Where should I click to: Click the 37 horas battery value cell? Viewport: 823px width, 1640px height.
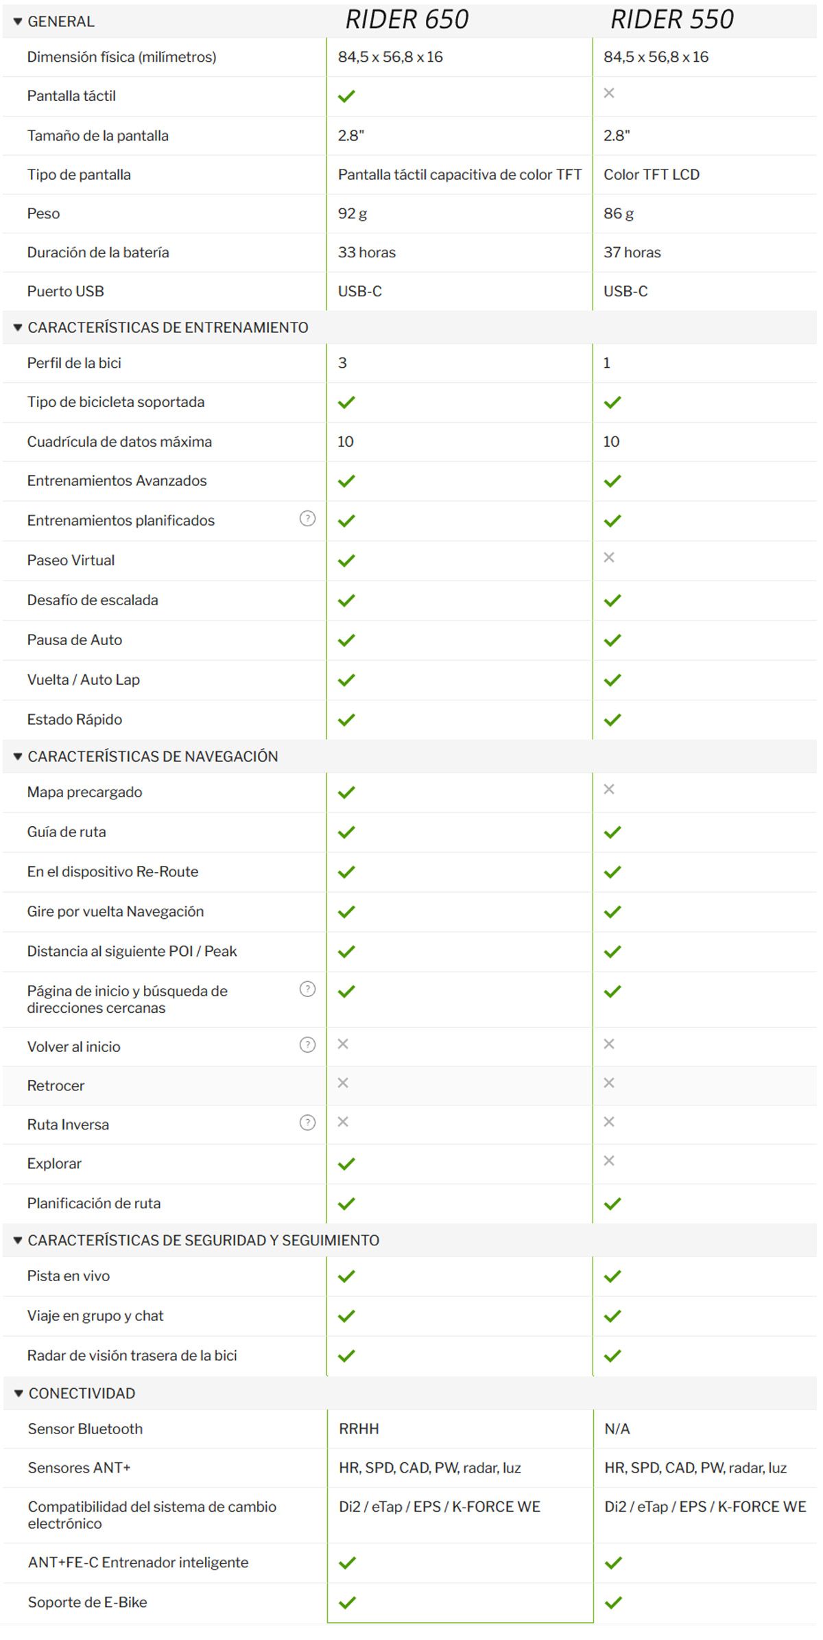pyautogui.click(x=632, y=253)
